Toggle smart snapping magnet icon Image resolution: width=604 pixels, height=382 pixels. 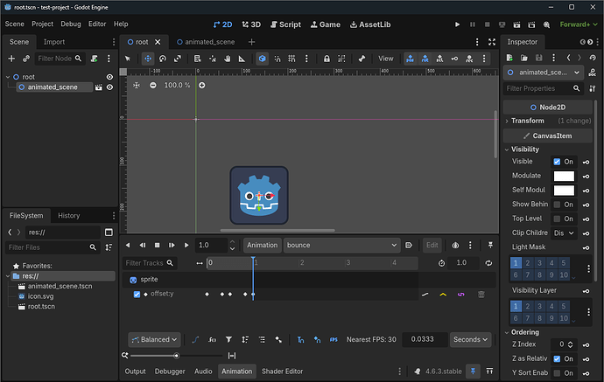coord(277,59)
